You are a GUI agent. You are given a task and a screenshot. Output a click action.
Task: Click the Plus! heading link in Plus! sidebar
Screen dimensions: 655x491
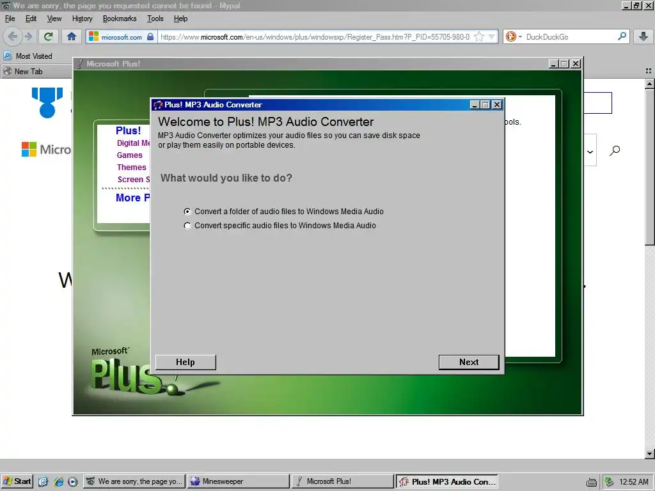tap(128, 130)
